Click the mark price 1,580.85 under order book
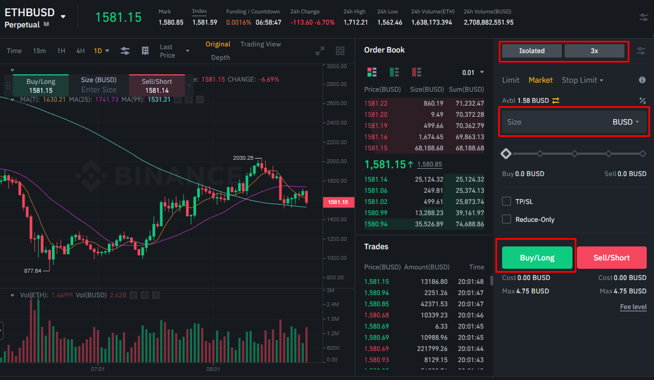 [429, 164]
